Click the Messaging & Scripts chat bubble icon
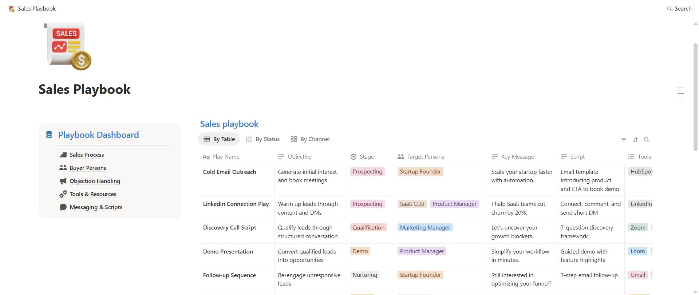The image size is (699, 295). [x=63, y=207]
